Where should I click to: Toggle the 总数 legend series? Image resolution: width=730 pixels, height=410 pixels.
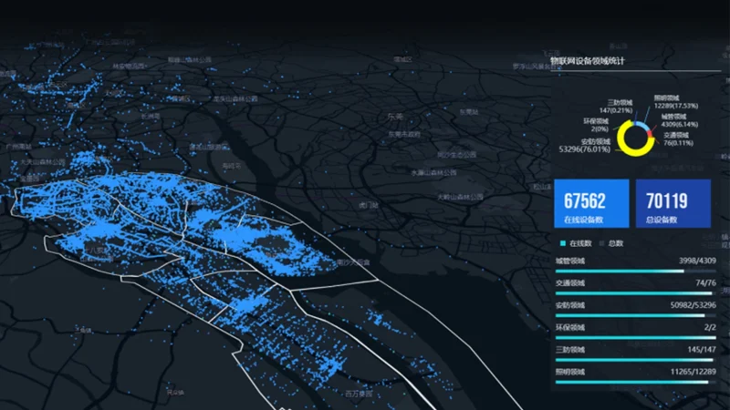[x=610, y=243]
